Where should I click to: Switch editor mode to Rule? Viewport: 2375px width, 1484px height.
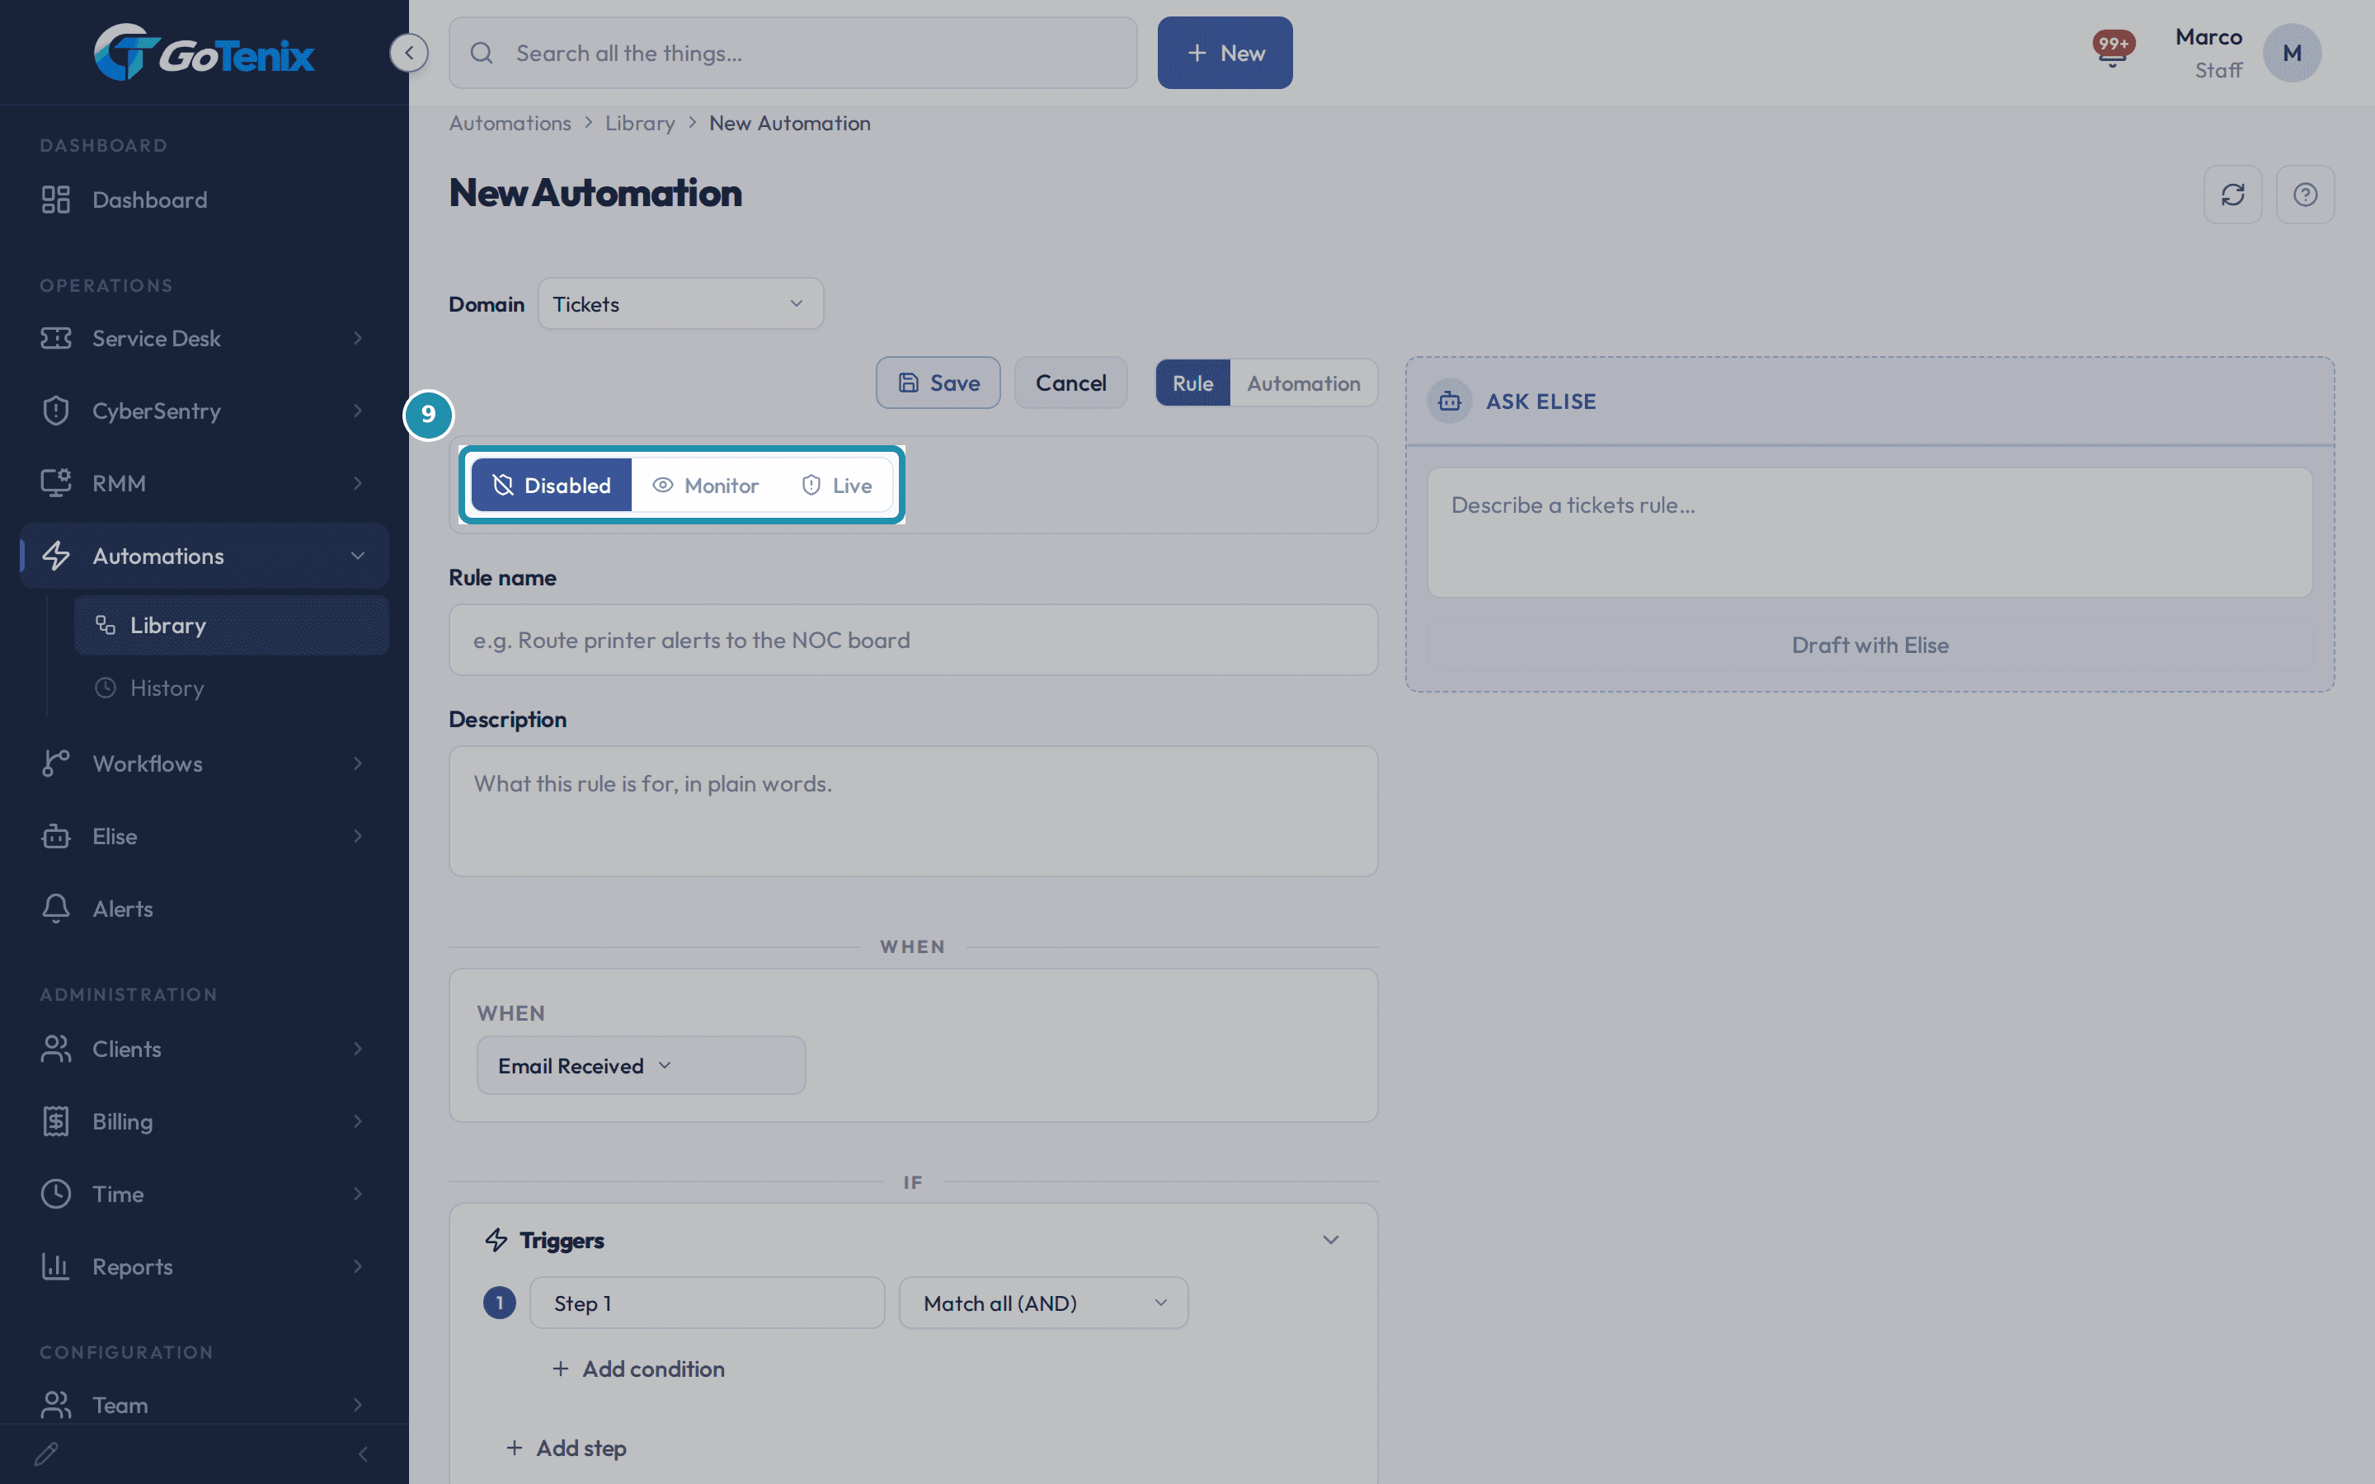pos(1192,383)
